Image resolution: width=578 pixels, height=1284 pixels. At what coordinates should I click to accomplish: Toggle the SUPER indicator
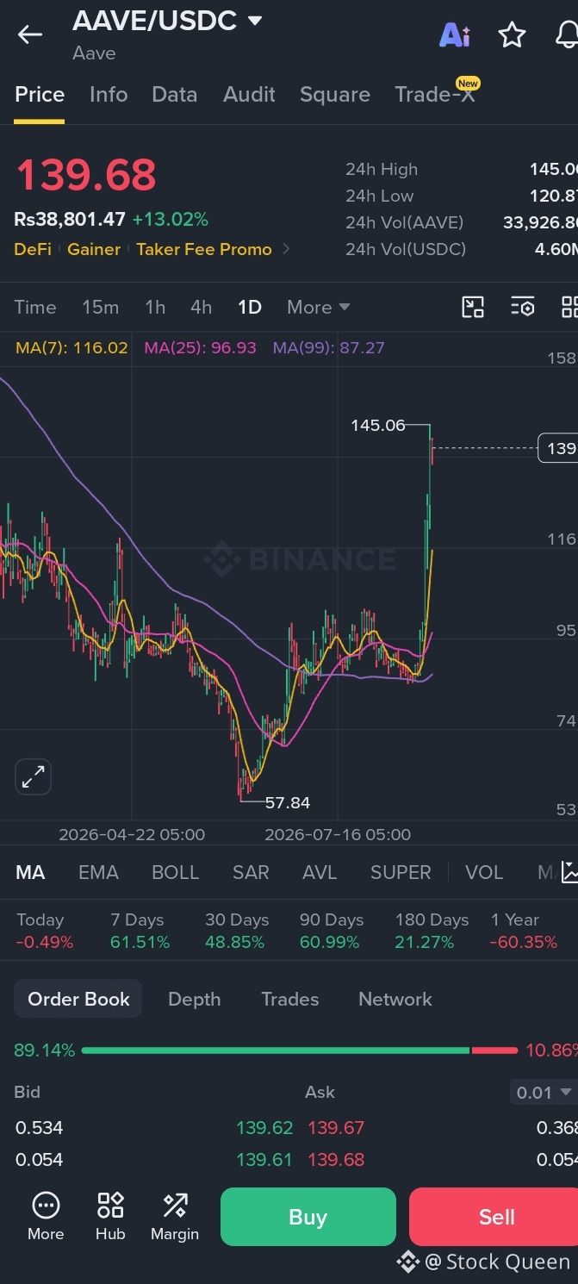pyautogui.click(x=401, y=872)
